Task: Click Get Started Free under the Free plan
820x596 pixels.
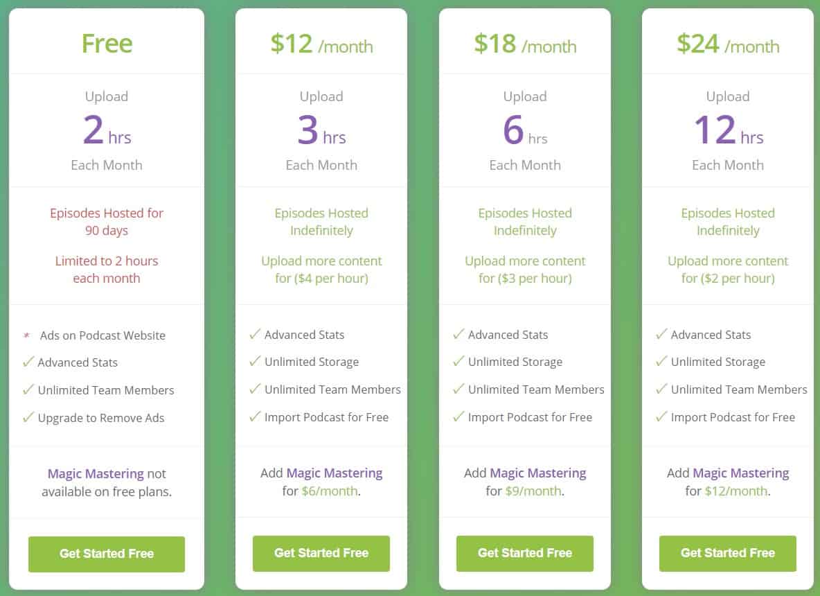Action: [x=107, y=554]
